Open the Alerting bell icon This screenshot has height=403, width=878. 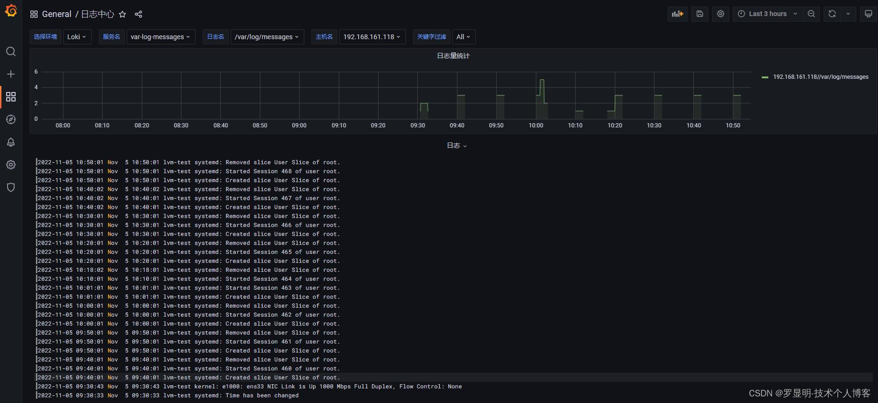(11, 142)
